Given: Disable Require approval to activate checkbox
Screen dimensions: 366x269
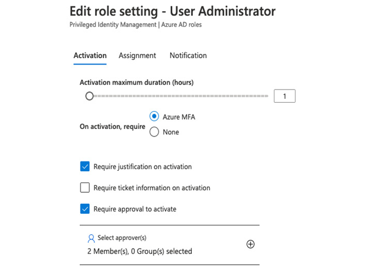Looking at the screenshot, I should pos(85,209).
